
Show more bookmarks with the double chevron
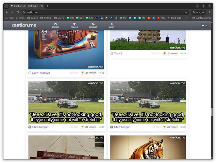[186, 18]
